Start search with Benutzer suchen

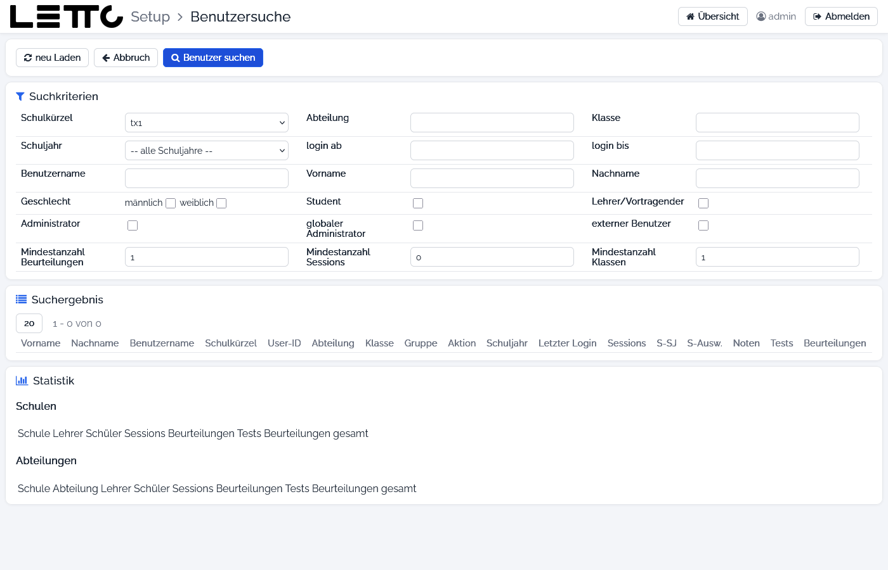[213, 58]
